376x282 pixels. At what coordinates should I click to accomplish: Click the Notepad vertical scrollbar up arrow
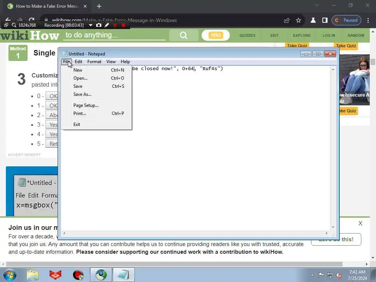pos(333,69)
